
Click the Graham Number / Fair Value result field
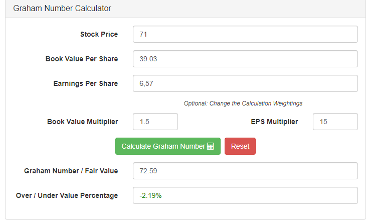[245, 171]
